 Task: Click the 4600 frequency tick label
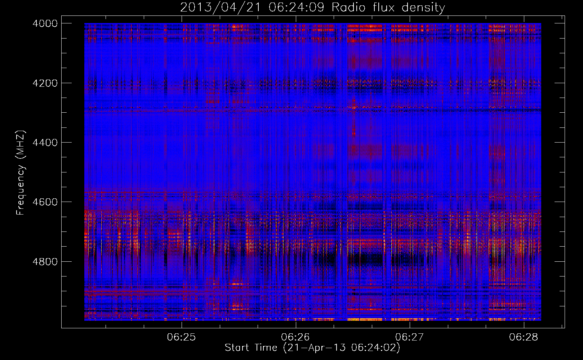pyautogui.click(x=45, y=202)
